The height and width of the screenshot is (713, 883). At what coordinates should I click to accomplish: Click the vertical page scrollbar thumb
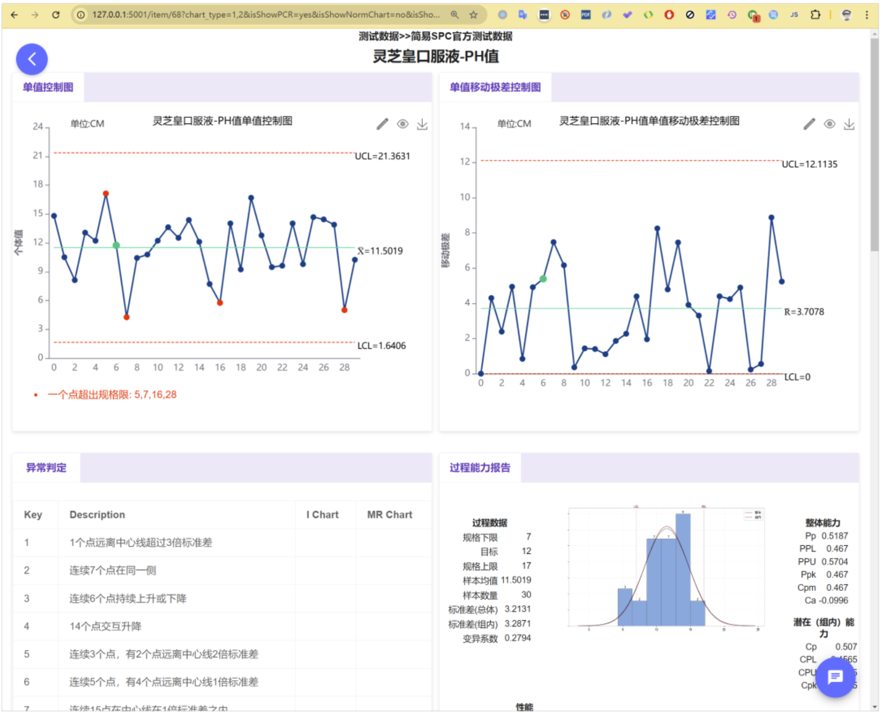[874, 144]
